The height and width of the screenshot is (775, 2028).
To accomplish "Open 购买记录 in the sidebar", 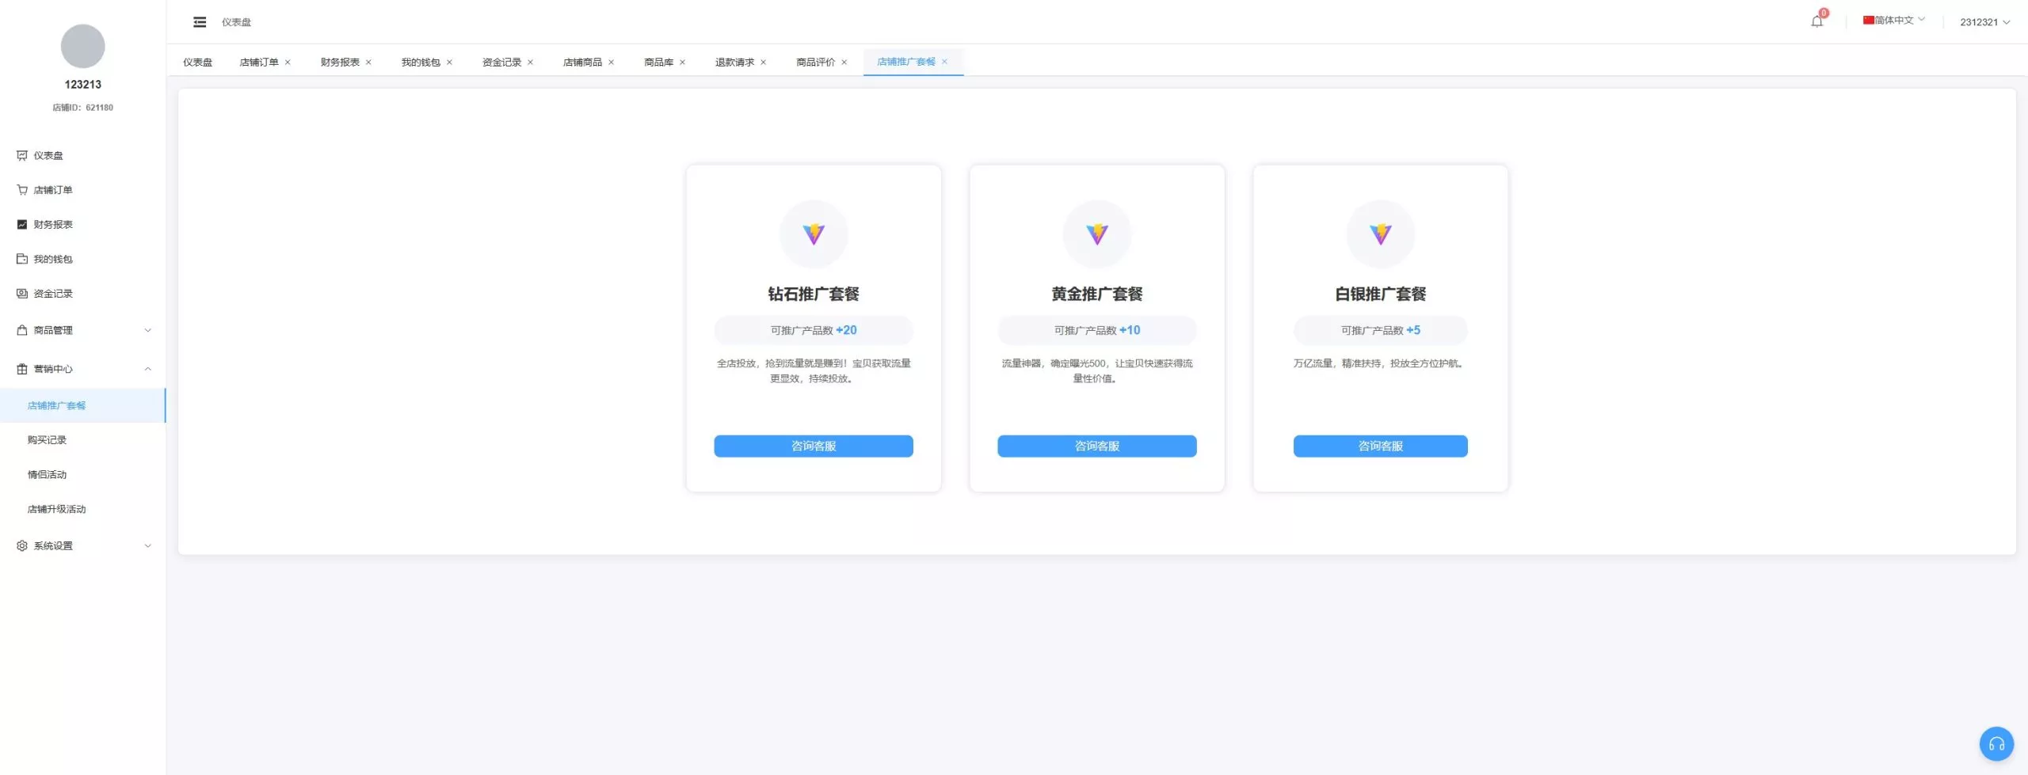I will click(x=48, y=440).
